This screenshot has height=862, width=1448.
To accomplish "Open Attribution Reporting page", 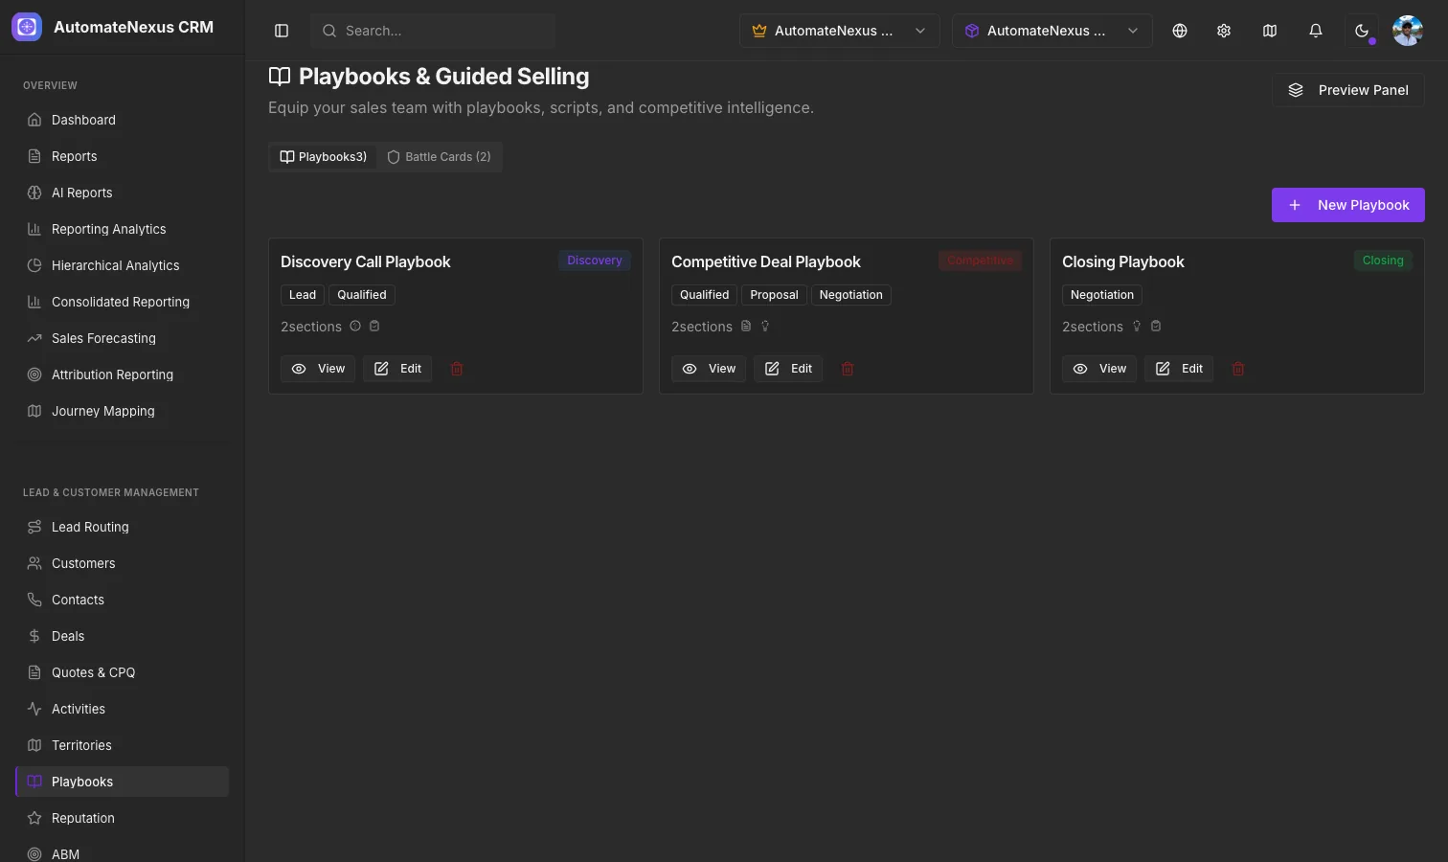I will pyautogui.click(x=123, y=374).
